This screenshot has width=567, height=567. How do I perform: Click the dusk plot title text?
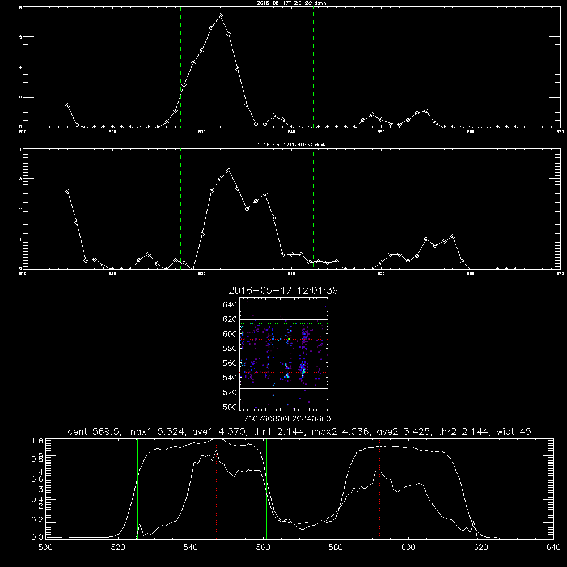(291, 145)
